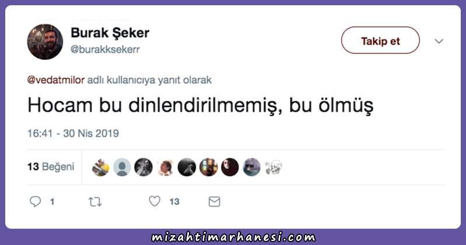The image size is (466, 245).
Task: Open the third black-and-white liker avatar
Action: (143, 167)
